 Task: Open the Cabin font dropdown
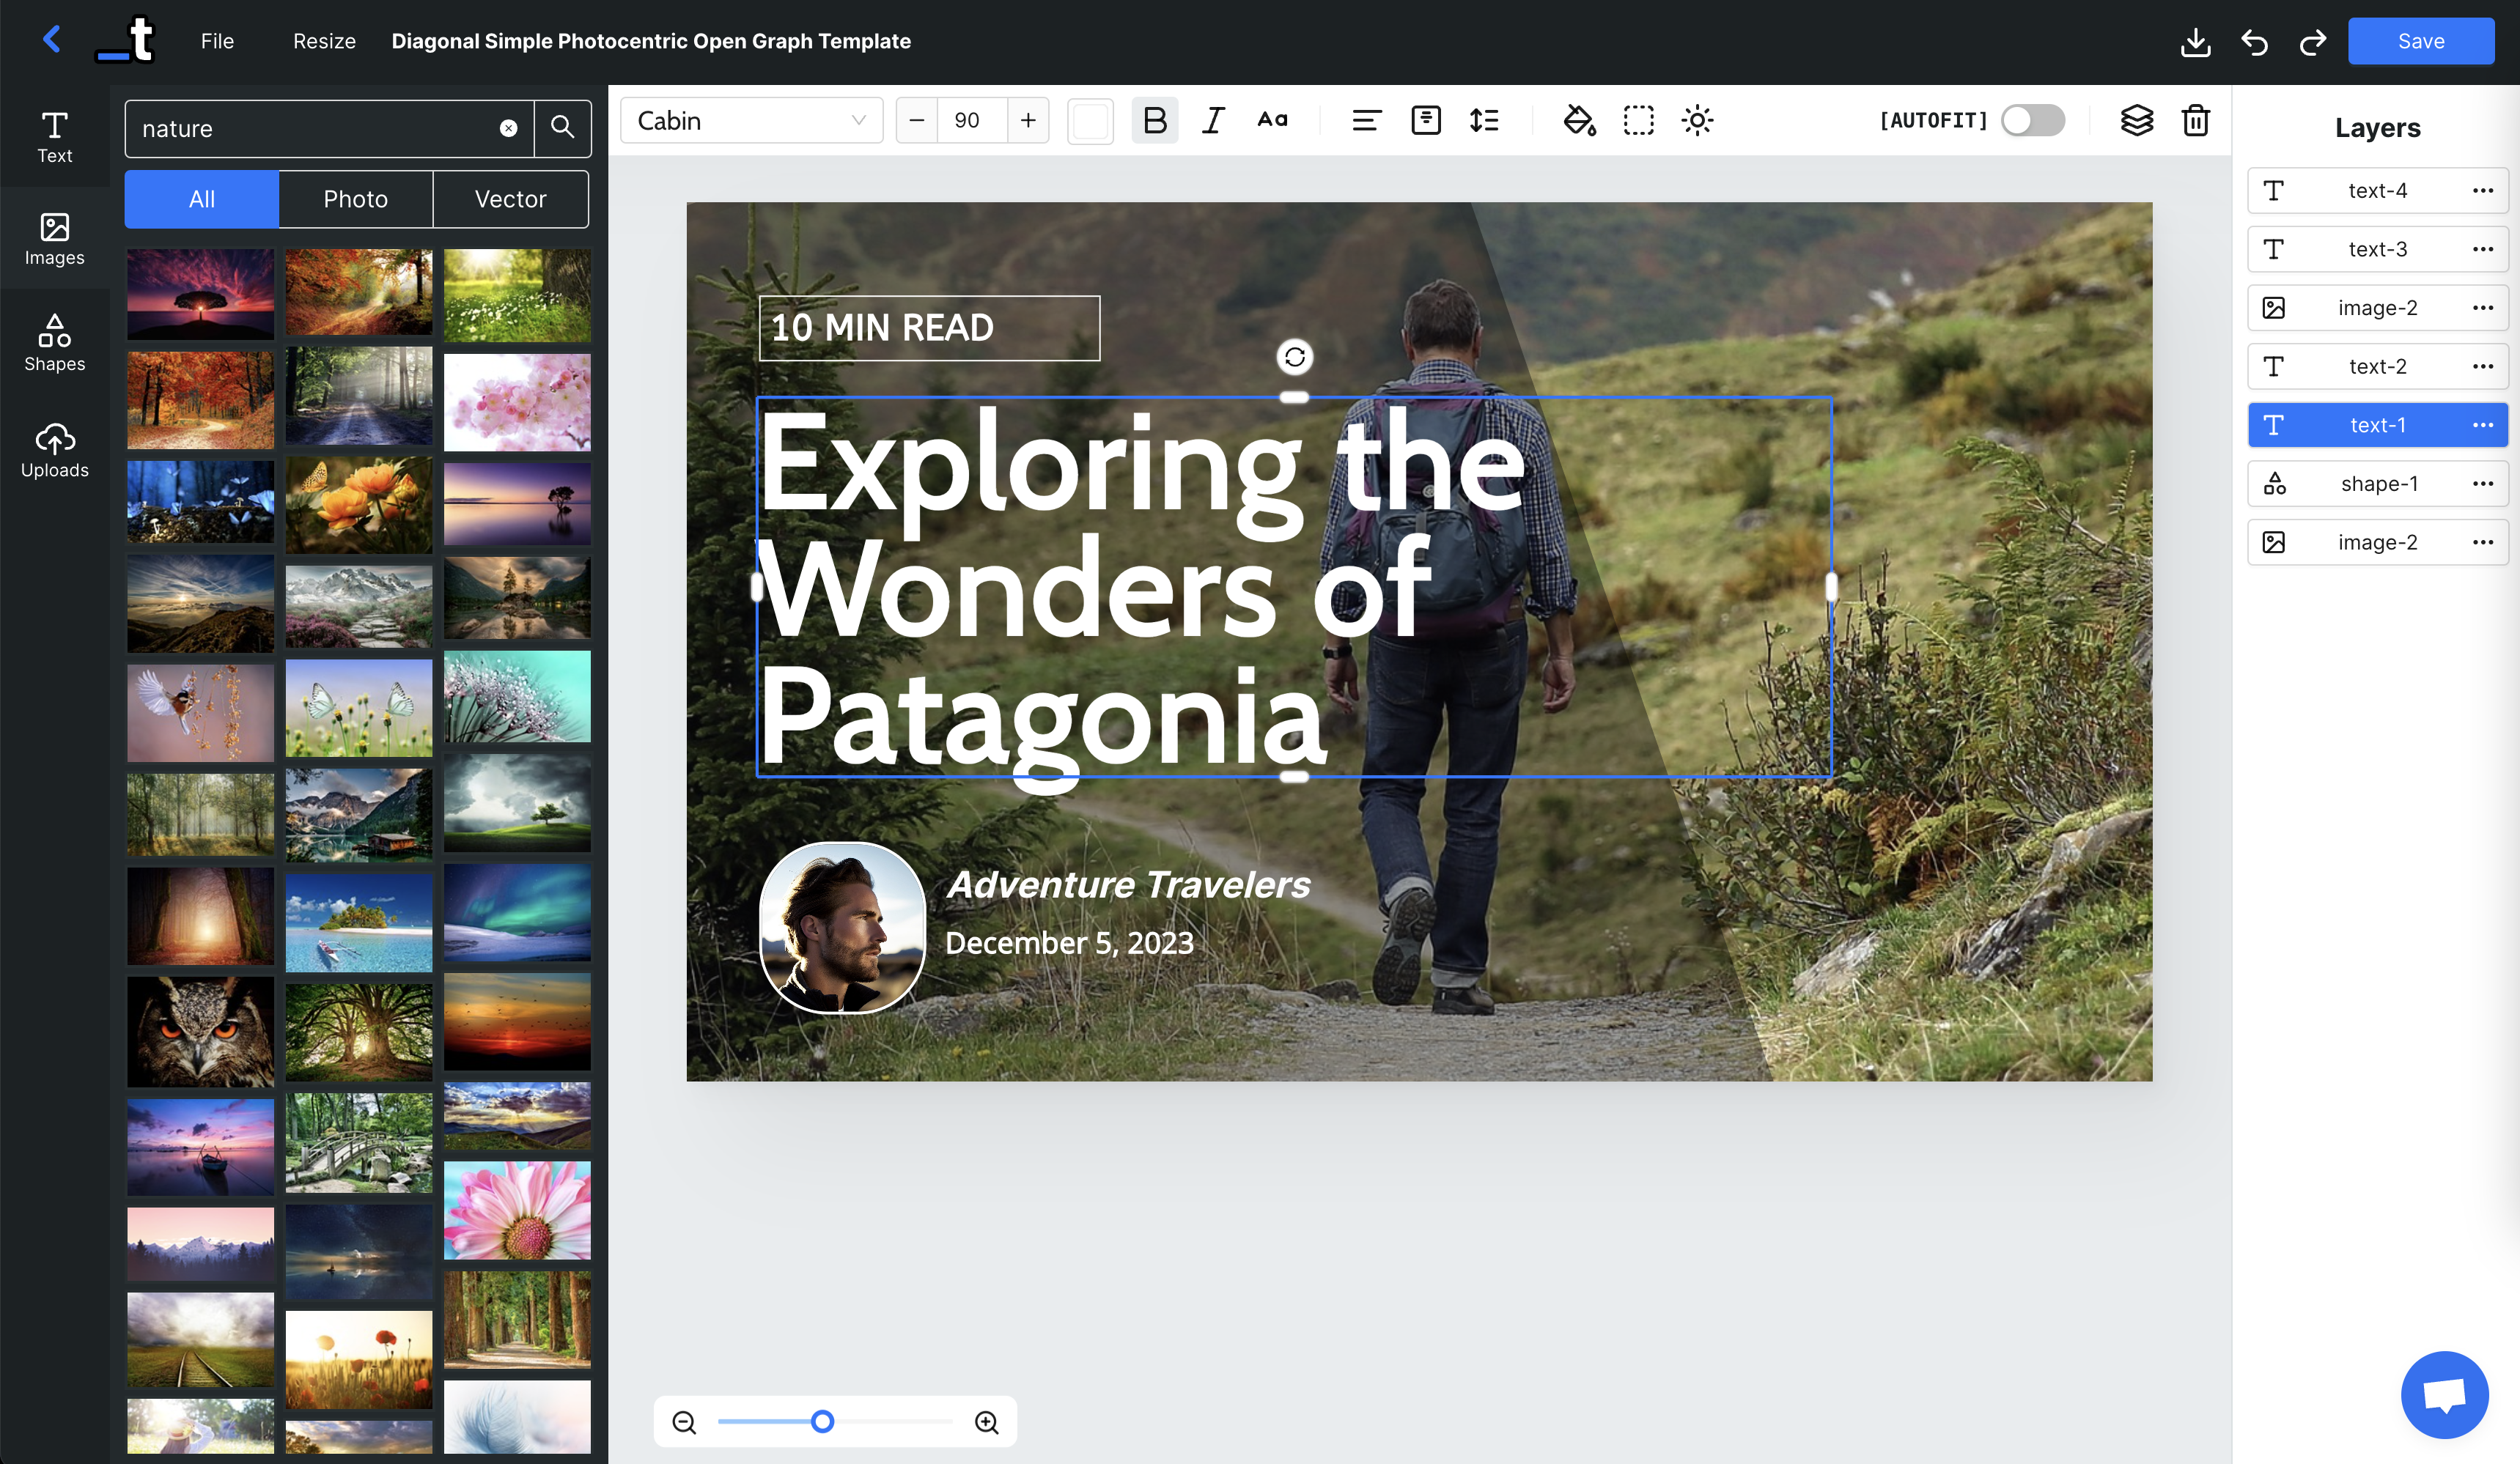(751, 121)
